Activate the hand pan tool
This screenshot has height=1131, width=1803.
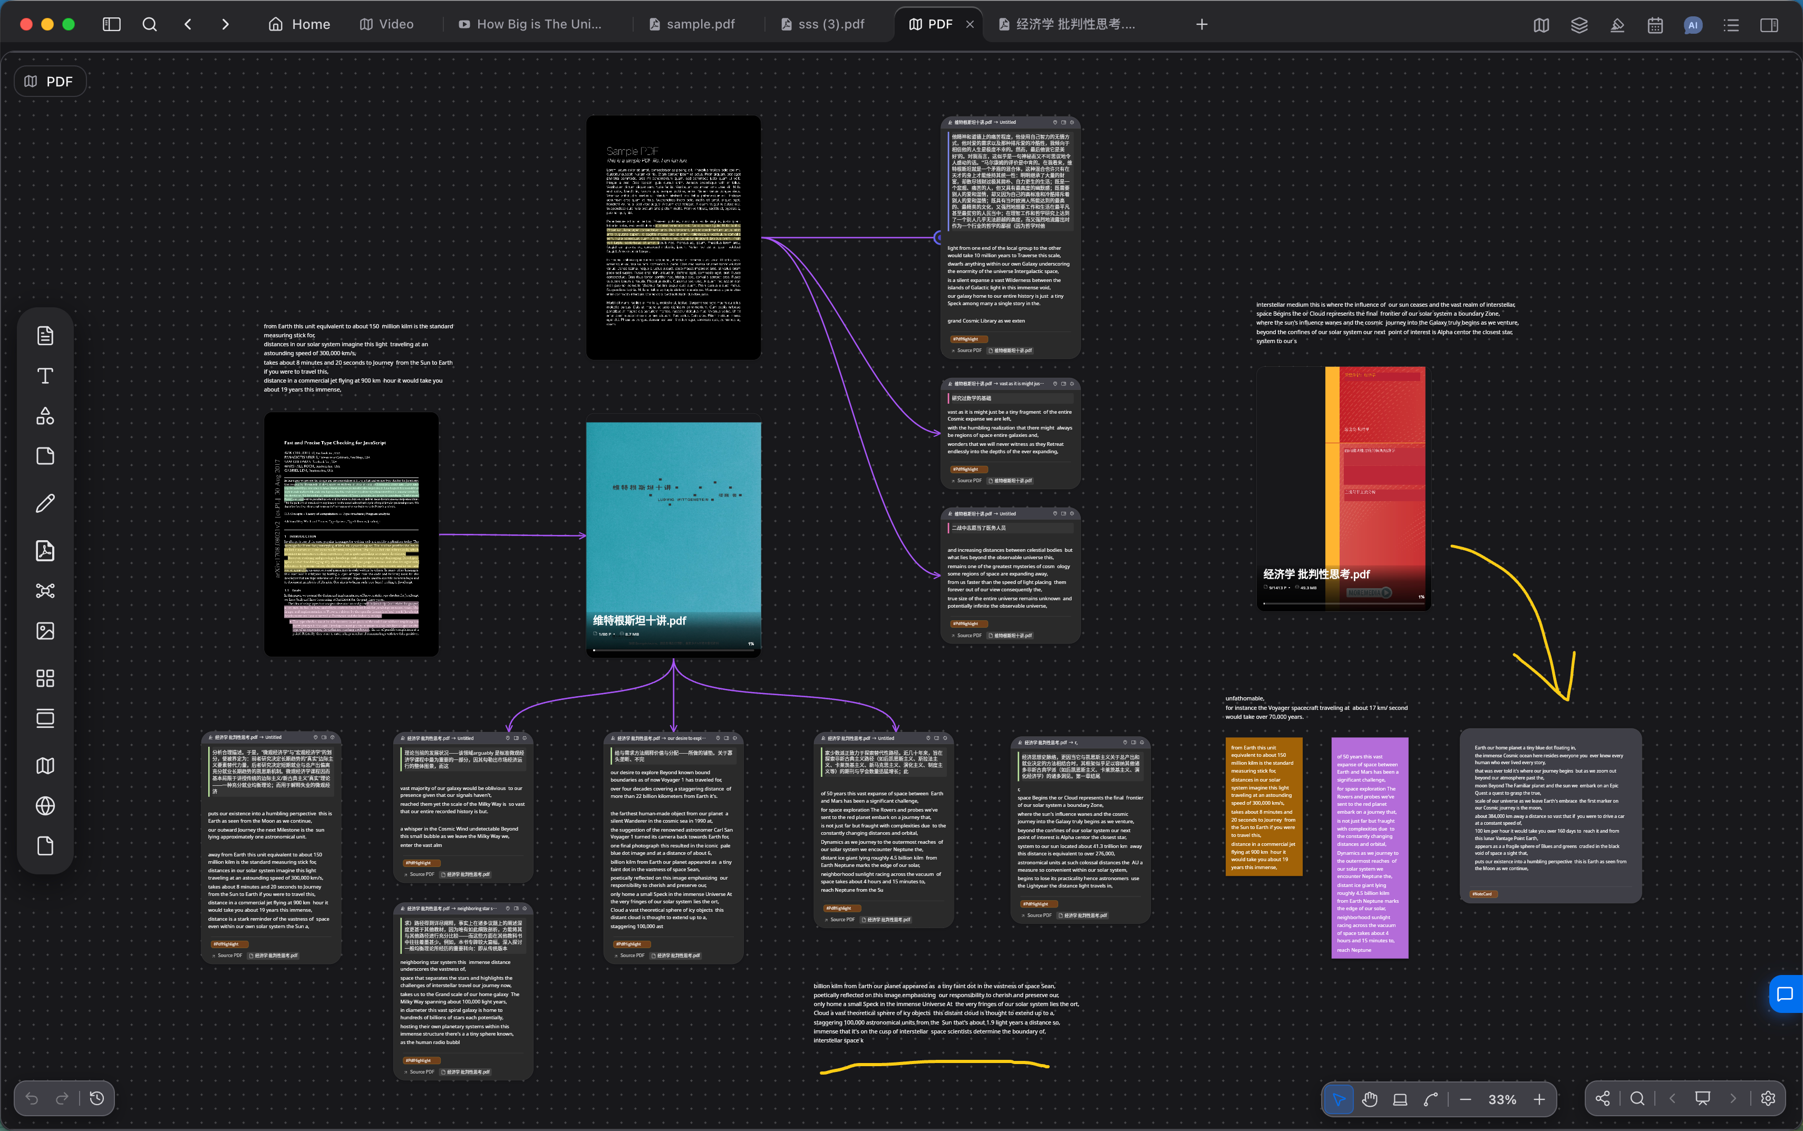click(x=1370, y=1099)
